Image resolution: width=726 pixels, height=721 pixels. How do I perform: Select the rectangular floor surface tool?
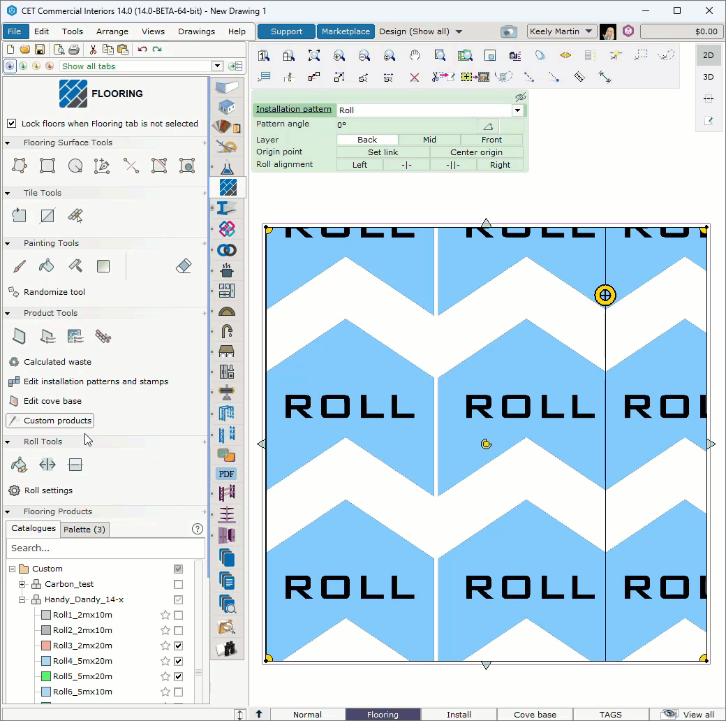click(47, 166)
